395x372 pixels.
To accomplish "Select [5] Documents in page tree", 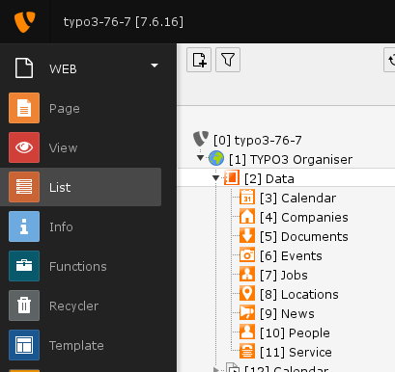I will (304, 236).
